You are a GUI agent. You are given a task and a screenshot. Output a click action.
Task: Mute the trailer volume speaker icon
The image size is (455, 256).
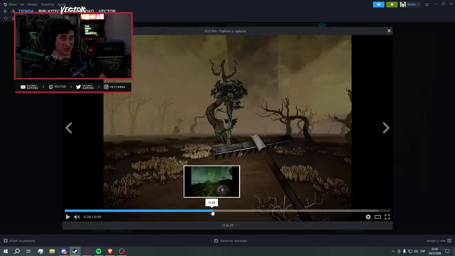[77, 217]
